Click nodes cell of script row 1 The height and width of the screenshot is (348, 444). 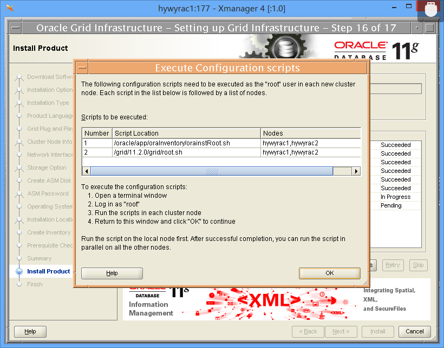[311, 143]
